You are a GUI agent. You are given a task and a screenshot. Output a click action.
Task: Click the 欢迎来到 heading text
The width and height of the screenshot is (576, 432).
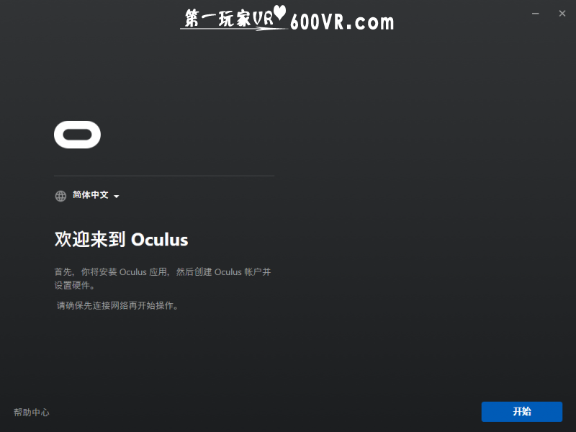90,239
